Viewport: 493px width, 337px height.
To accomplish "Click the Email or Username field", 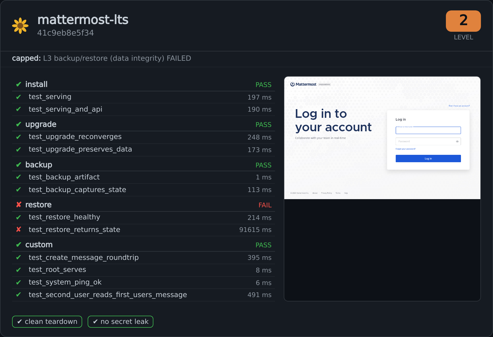I will point(428,130).
